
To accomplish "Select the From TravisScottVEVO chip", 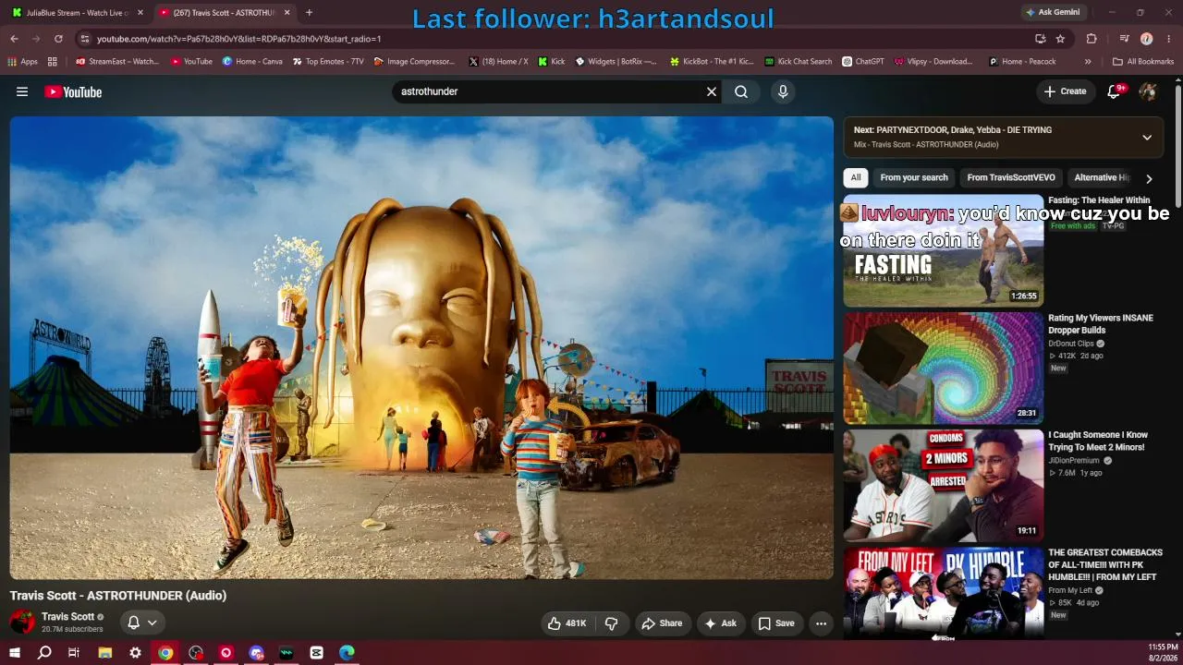I will point(1011,177).
